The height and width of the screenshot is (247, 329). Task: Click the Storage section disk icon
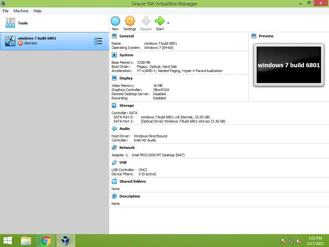pos(114,105)
